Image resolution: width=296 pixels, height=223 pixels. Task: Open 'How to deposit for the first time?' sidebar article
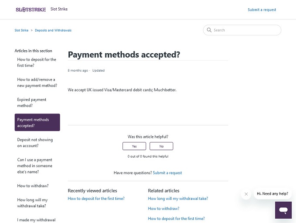click(37, 62)
